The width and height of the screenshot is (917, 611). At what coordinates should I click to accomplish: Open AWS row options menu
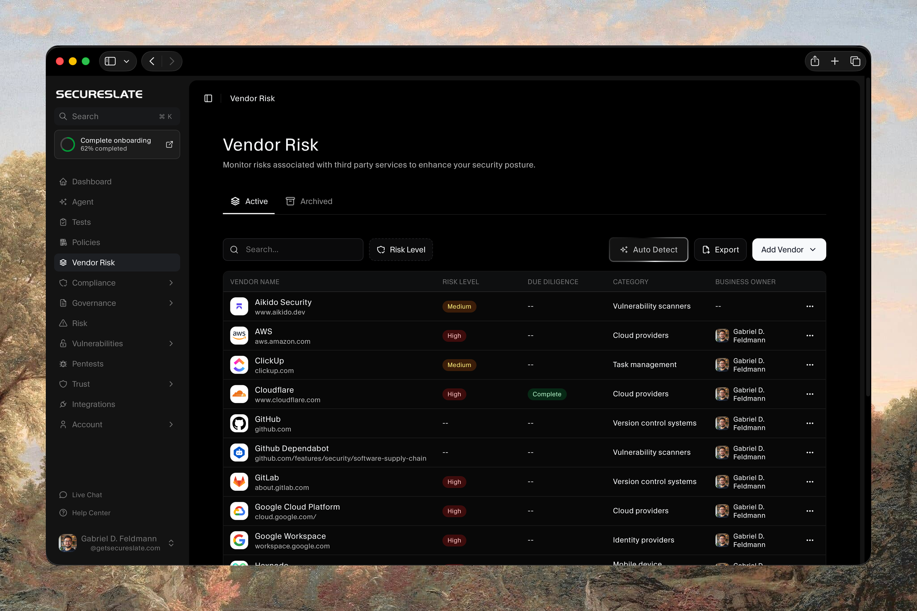click(810, 336)
